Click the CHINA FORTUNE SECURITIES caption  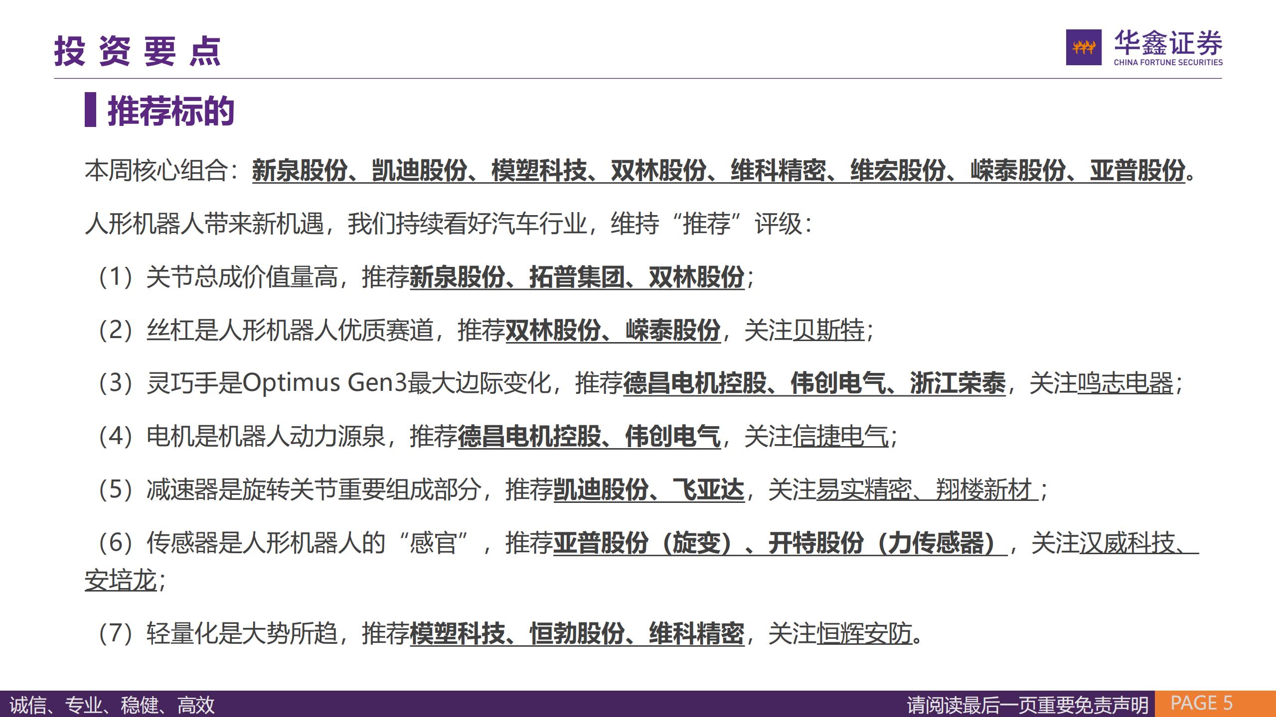pyautogui.click(x=1168, y=62)
